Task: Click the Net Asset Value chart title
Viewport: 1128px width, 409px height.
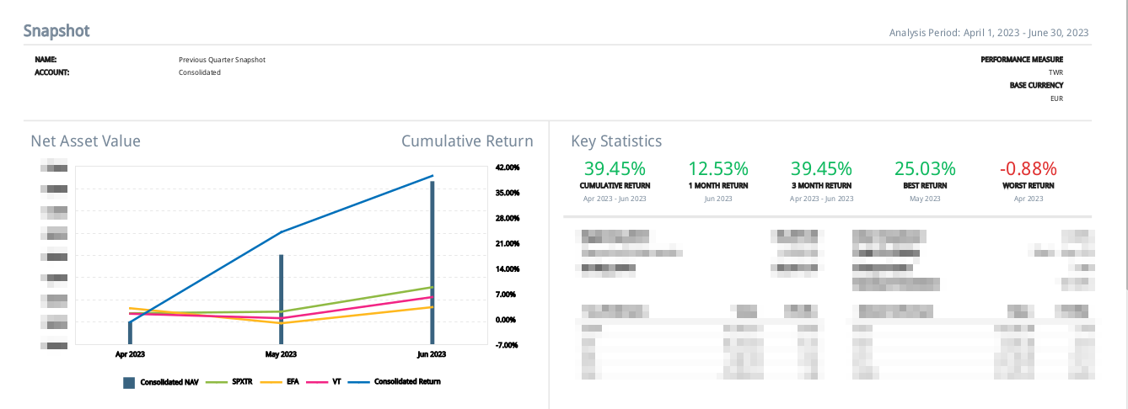Action: pos(85,141)
